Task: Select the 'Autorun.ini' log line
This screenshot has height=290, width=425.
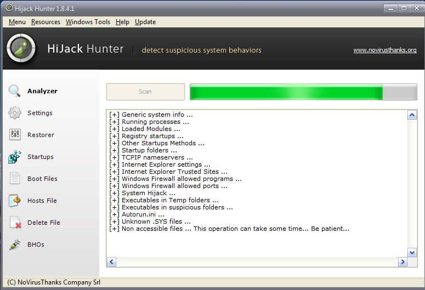Action: pos(137,214)
